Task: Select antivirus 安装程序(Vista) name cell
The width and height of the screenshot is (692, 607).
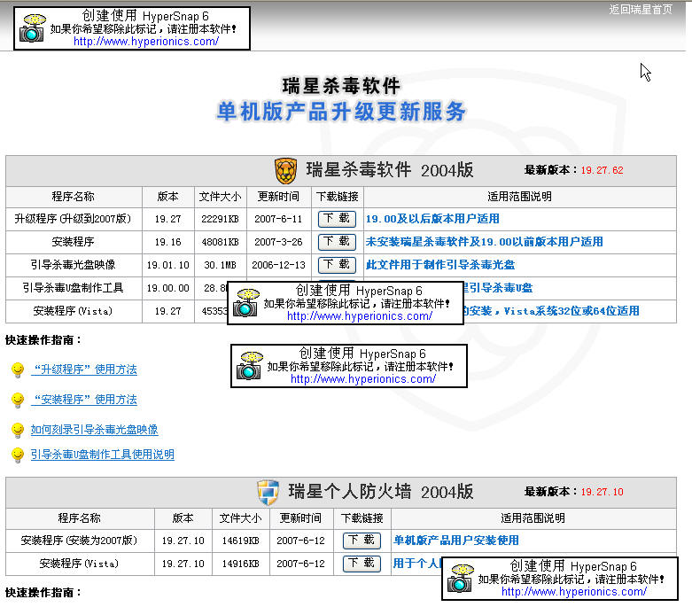Action: (74, 311)
